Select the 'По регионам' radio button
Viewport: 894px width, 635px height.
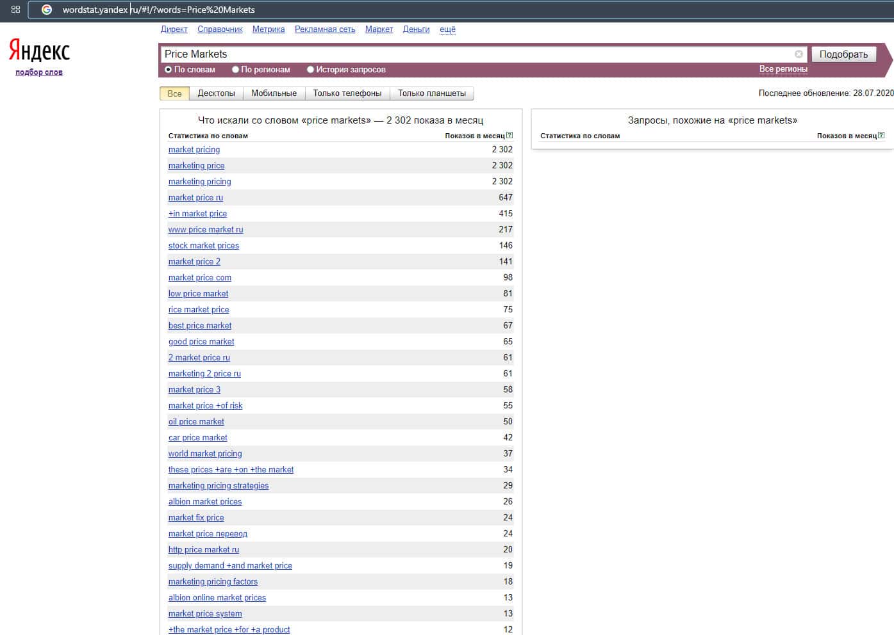coord(235,70)
